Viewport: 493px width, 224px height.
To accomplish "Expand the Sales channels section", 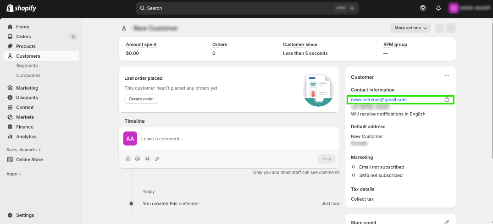I will [24, 149].
